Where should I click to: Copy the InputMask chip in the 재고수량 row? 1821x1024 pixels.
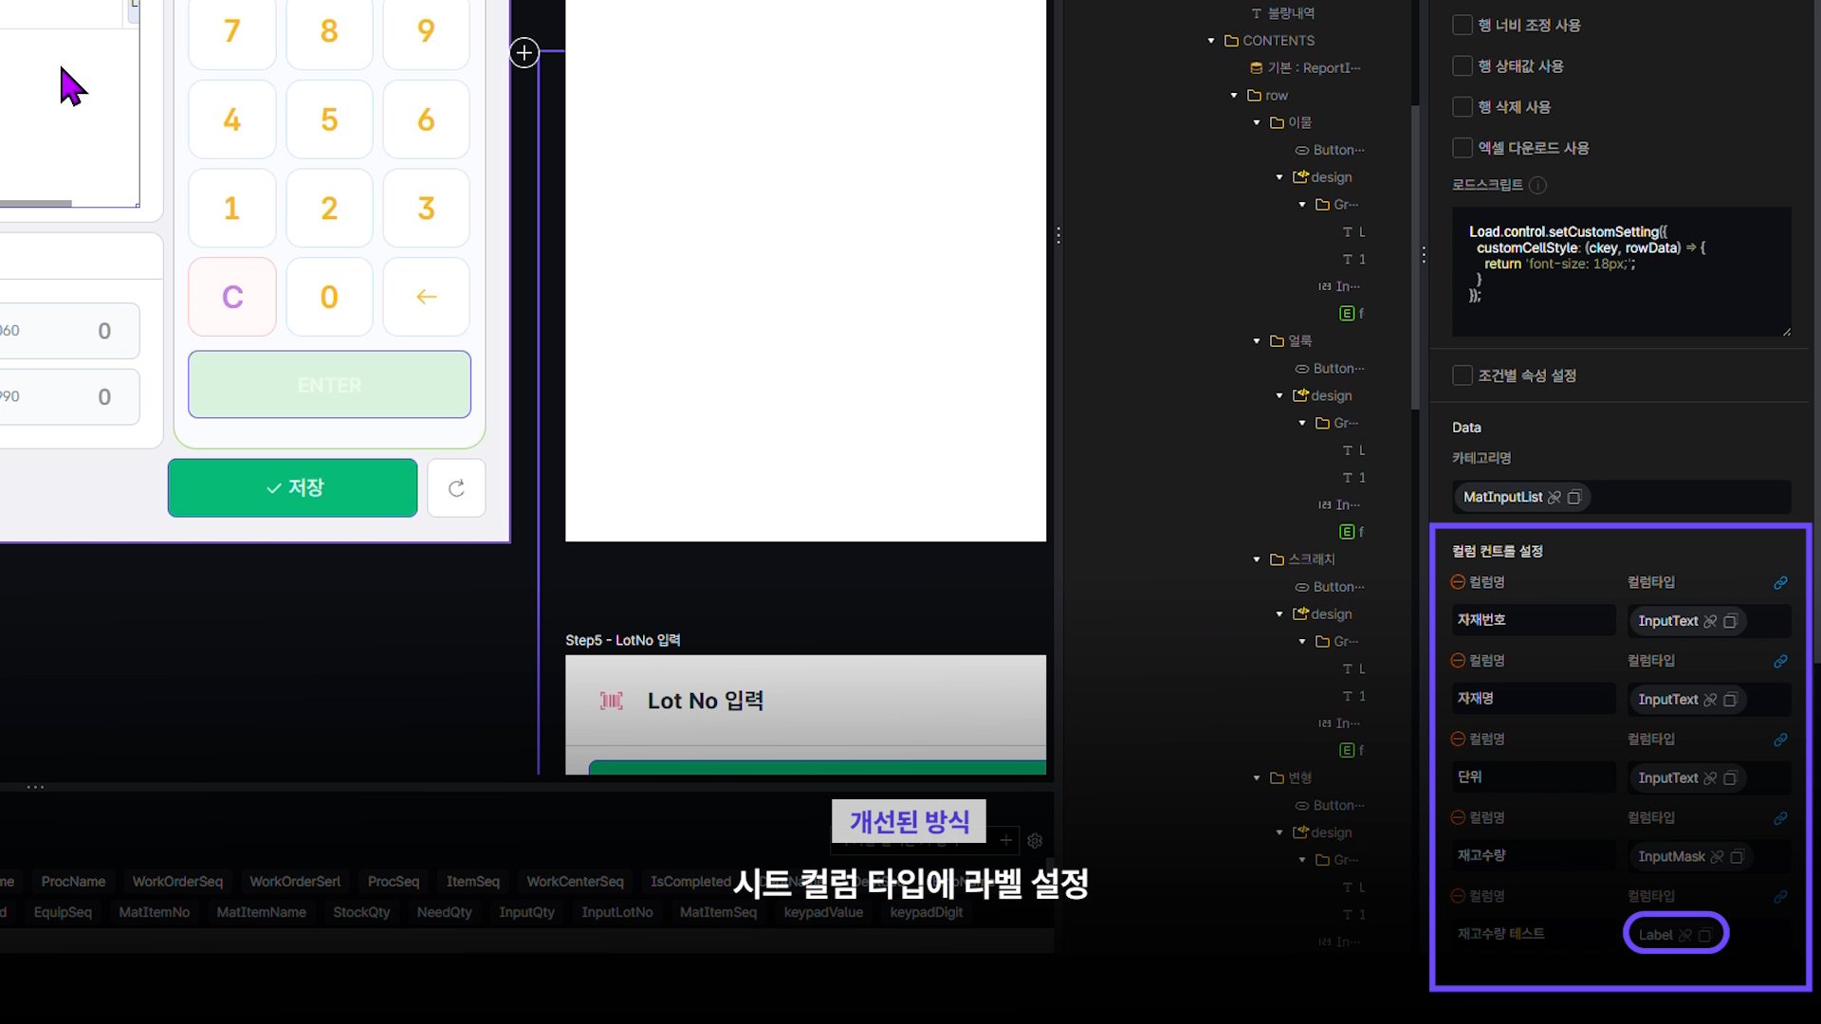pos(1737,857)
